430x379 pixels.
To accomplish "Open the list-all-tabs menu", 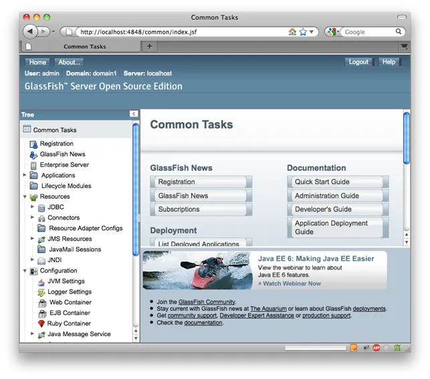I will click(404, 46).
